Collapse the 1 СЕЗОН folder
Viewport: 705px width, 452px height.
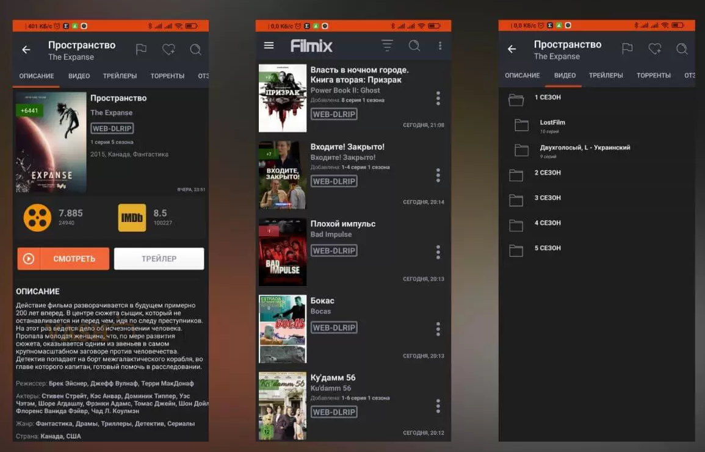516,100
